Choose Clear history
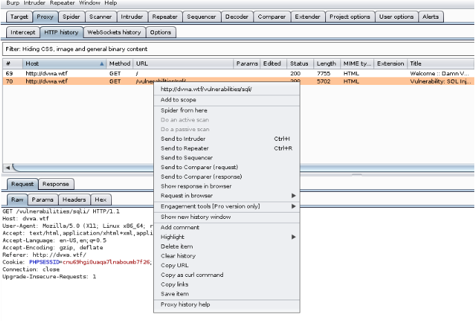Viewport: 475px width, 321px height. pos(227,256)
